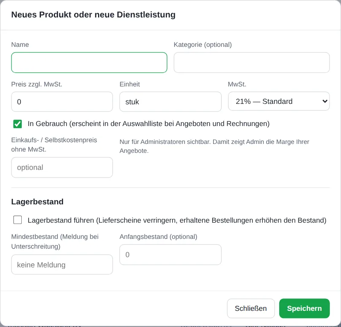Click the Lagerbestand führen label text
Screen dimensions: 341x327
(x=177, y=220)
